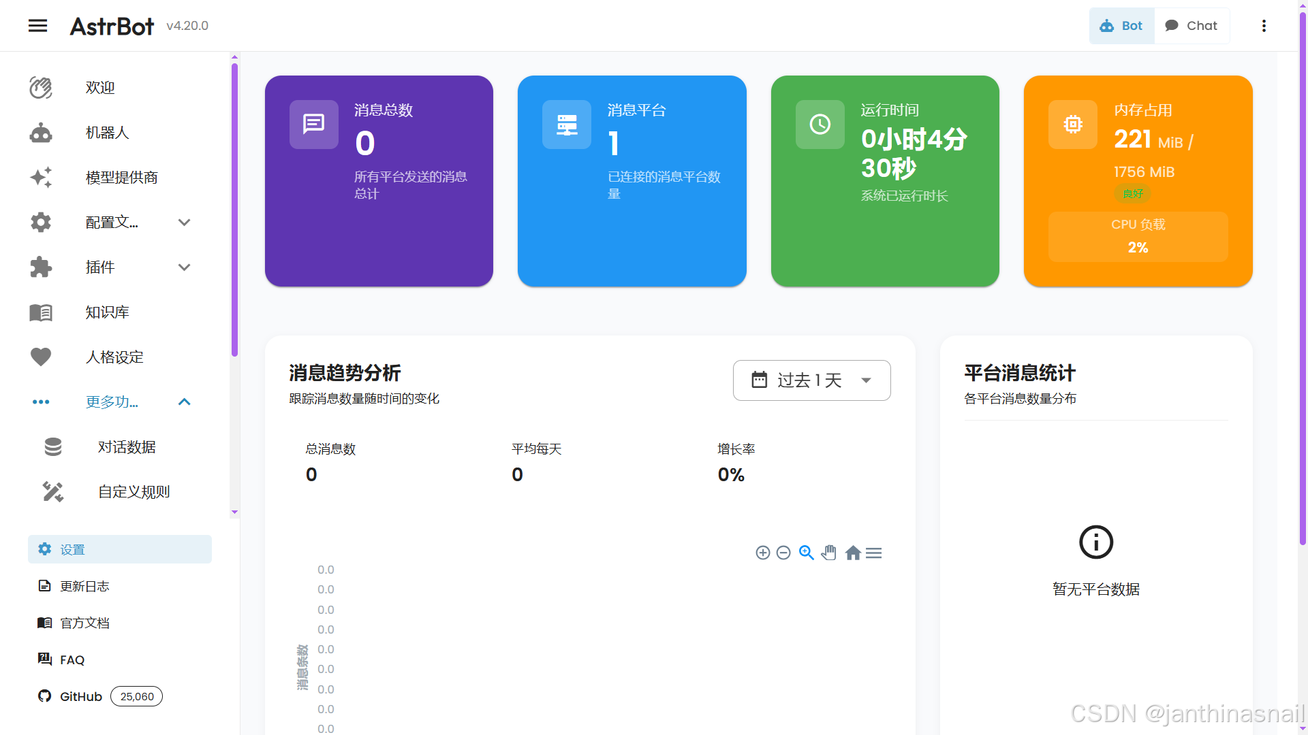Click the sidebar scroll down arrow
Screen dimensions: 1308x735
coord(234,512)
